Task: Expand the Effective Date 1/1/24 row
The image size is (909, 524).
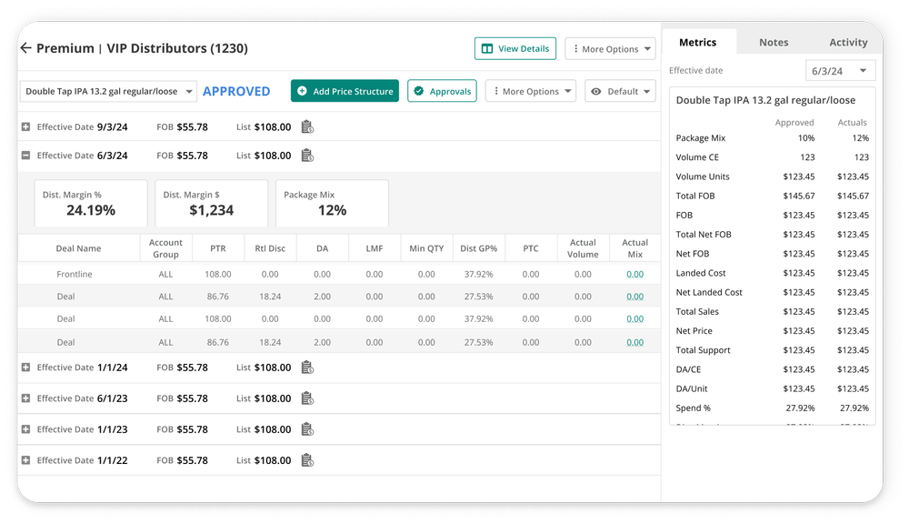Action: click(25, 368)
